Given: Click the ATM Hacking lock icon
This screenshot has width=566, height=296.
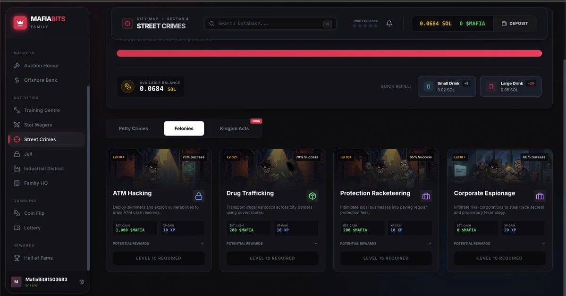Looking at the screenshot, I should coord(199,196).
